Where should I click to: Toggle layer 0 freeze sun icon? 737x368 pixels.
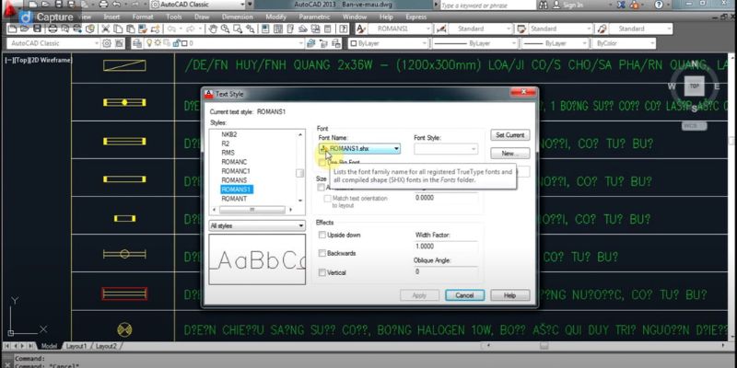(x=158, y=43)
